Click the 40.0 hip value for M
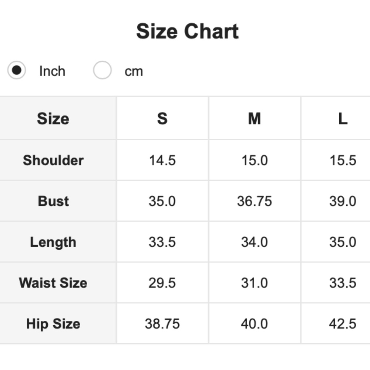Screen dimensions: 370x370 point(254,324)
